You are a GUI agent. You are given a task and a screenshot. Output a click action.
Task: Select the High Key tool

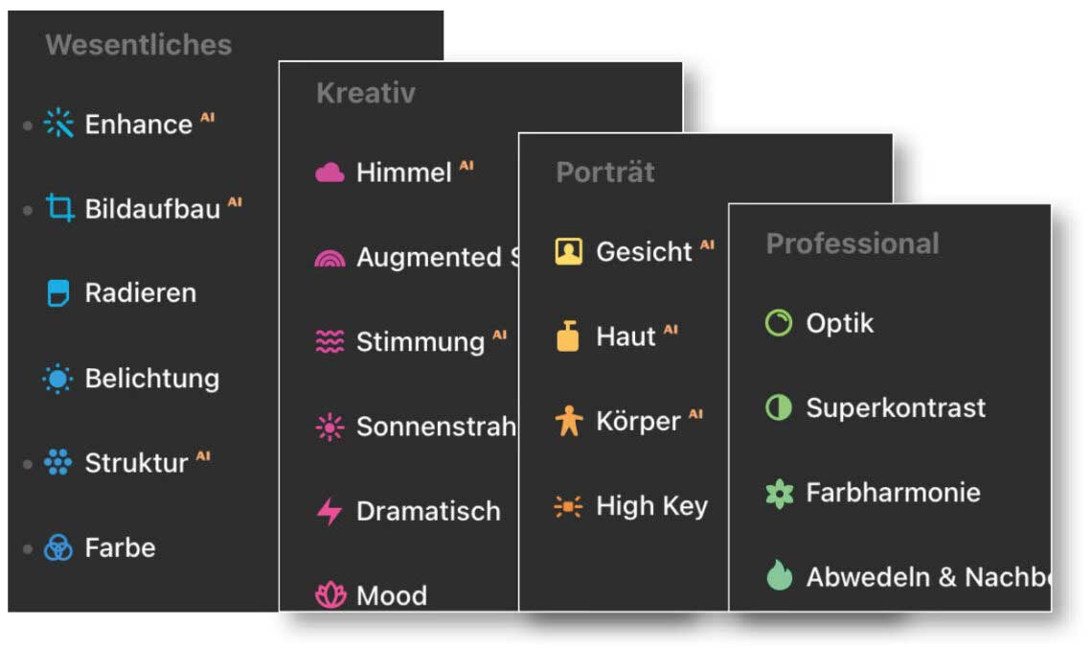tap(651, 506)
